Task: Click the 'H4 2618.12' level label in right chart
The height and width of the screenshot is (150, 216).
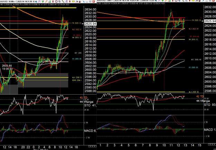Action: (x=193, y=39)
